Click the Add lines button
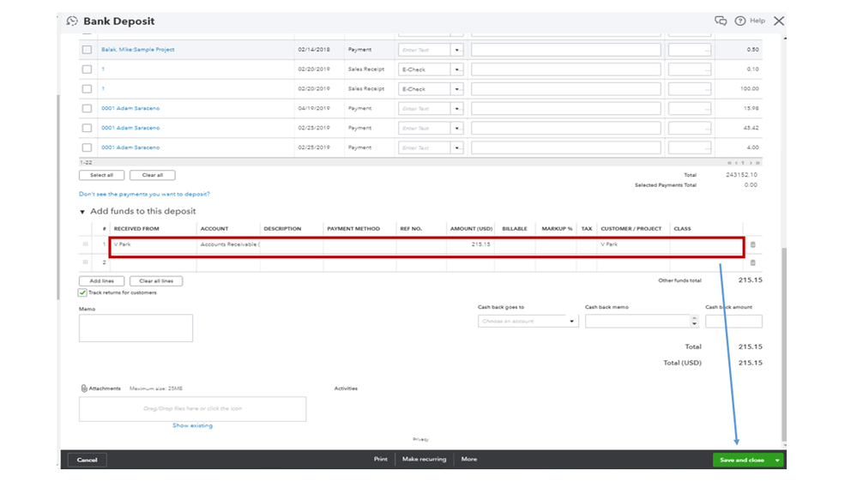Image resolution: width=857 pixels, height=482 pixels. pos(102,281)
